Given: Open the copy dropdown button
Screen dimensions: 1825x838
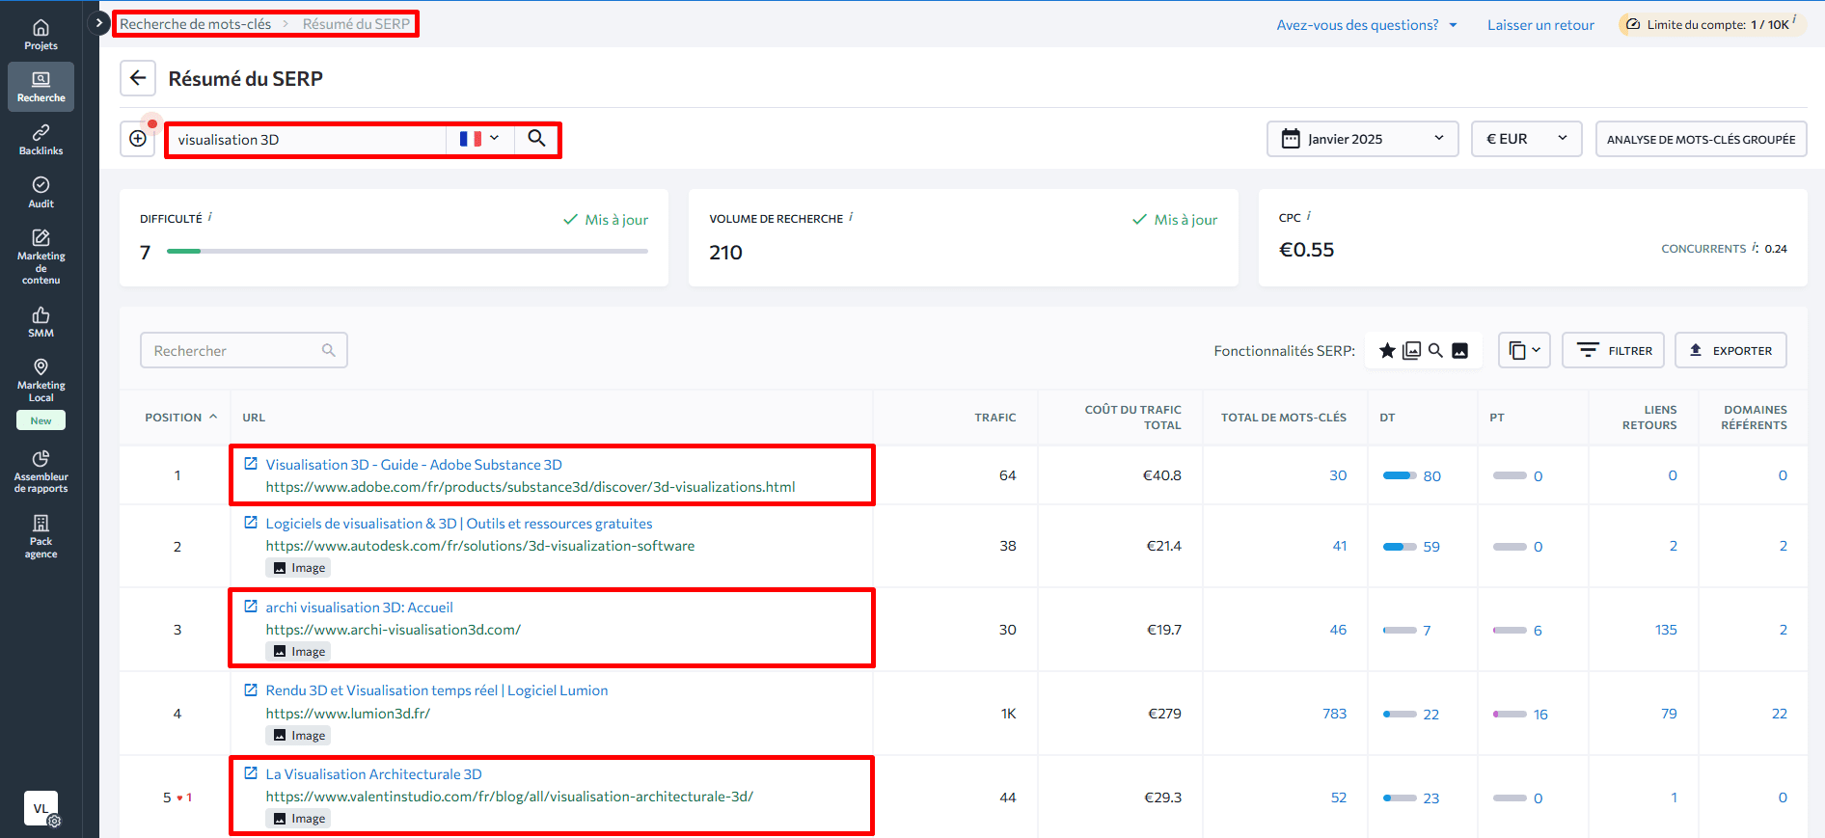Looking at the screenshot, I should pos(1524,350).
